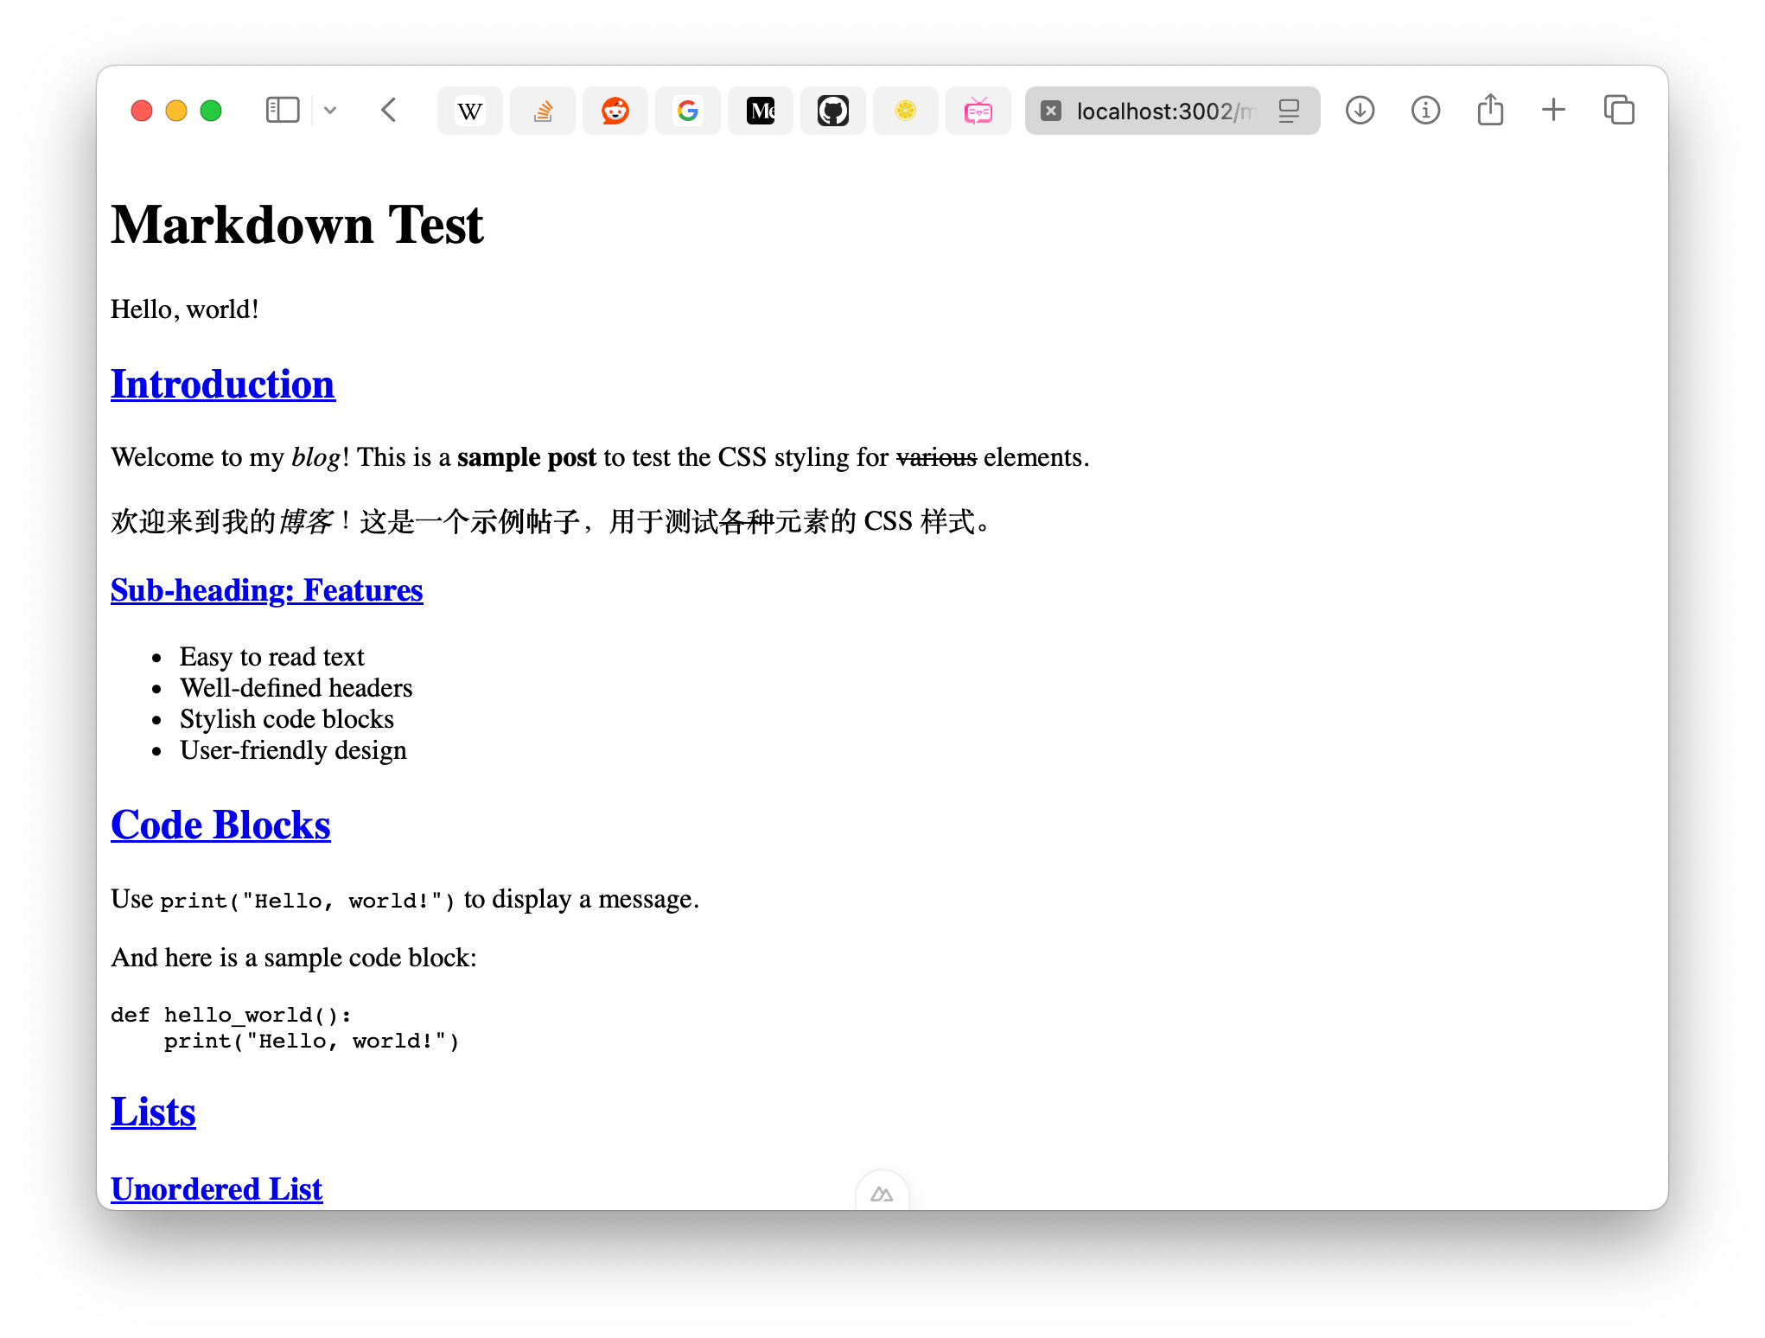Click the "Hello, world!" paragraph
The width and height of the screenshot is (1765, 1338).
[x=185, y=309]
